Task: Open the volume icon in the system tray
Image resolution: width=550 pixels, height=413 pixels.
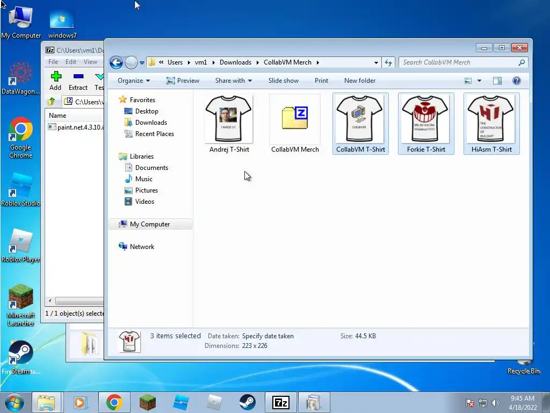Action: (495, 403)
